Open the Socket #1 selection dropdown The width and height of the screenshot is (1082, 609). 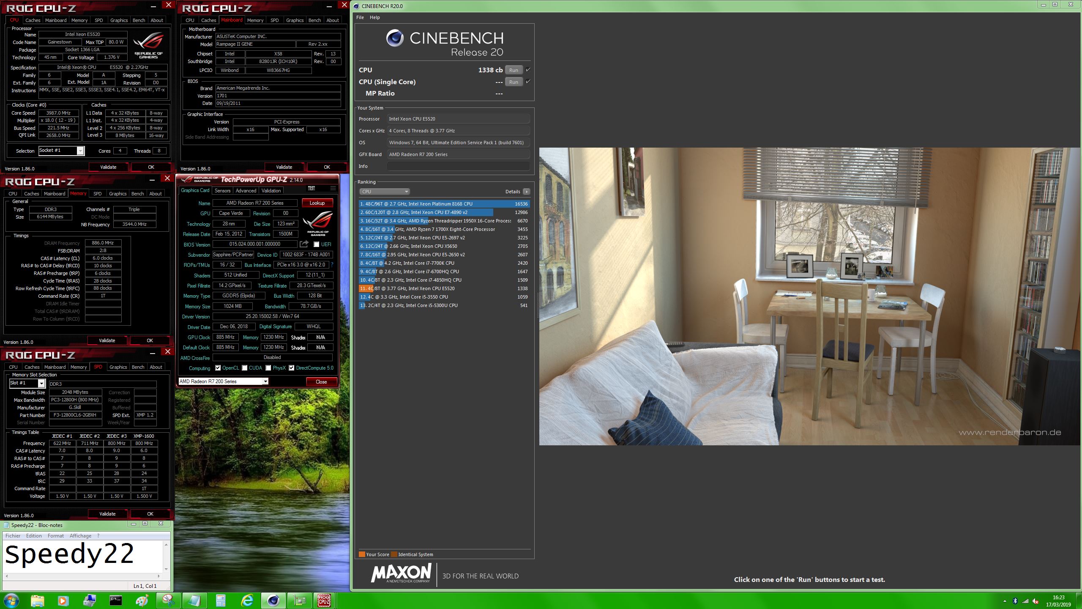(62, 151)
